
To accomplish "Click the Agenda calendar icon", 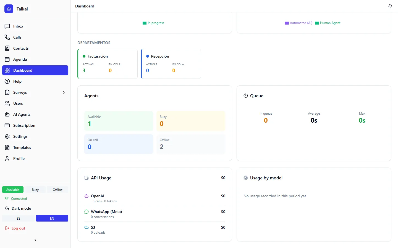I will pos(7,59).
